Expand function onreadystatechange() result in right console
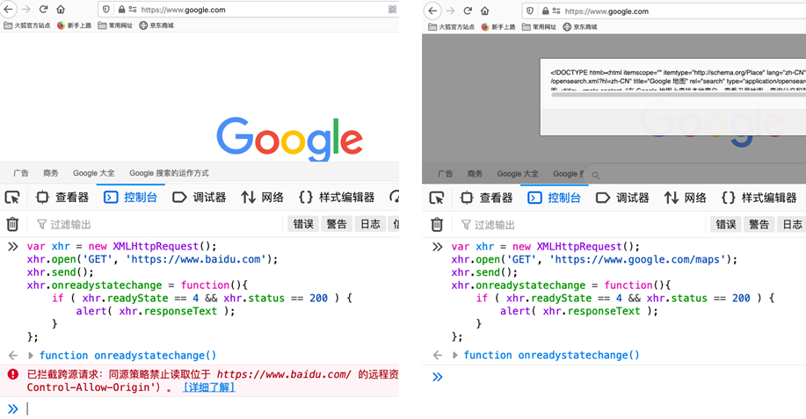Viewport: 806px width, 419px height. tap(455, 355)
